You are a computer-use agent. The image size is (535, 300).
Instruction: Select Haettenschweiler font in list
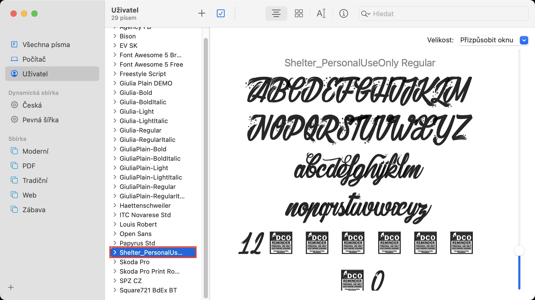pos(145,205)
